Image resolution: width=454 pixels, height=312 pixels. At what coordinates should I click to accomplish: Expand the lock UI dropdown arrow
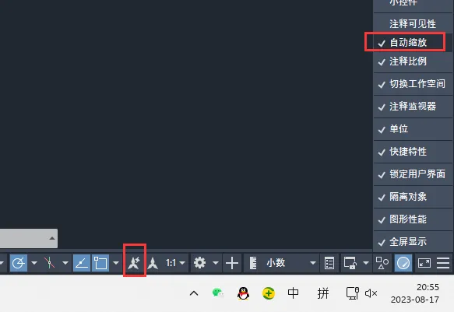click(x=366, y=263)
